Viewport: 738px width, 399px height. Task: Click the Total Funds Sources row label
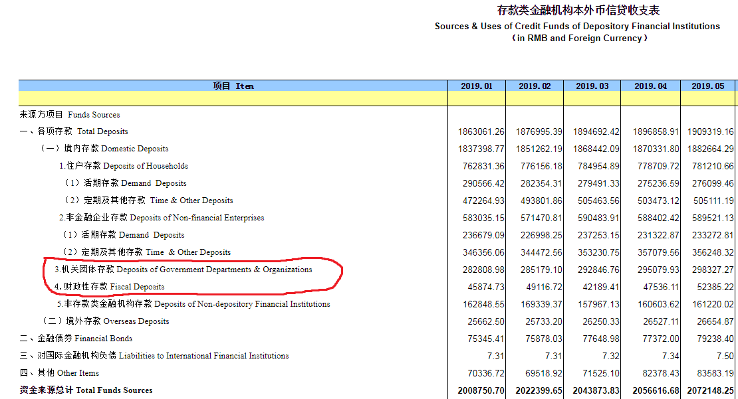86,390
